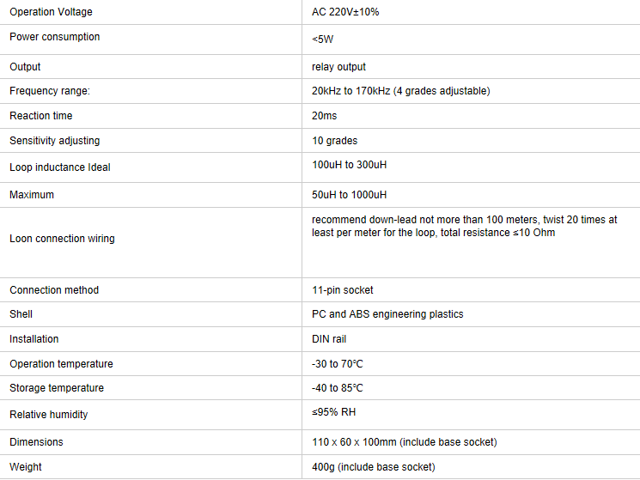
Task: Click the 110 x 60 x 100mm dimensions value
Action: (x=404, y=442)
